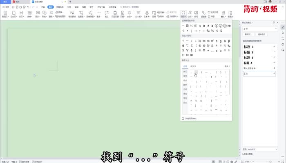286x163 pixels.
Task: Insert a Blank Page from ribbon
Action: [13, 14]
